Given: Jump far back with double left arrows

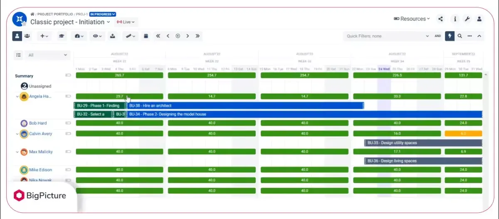Looking at the screenshot, I should pos(158,36).
